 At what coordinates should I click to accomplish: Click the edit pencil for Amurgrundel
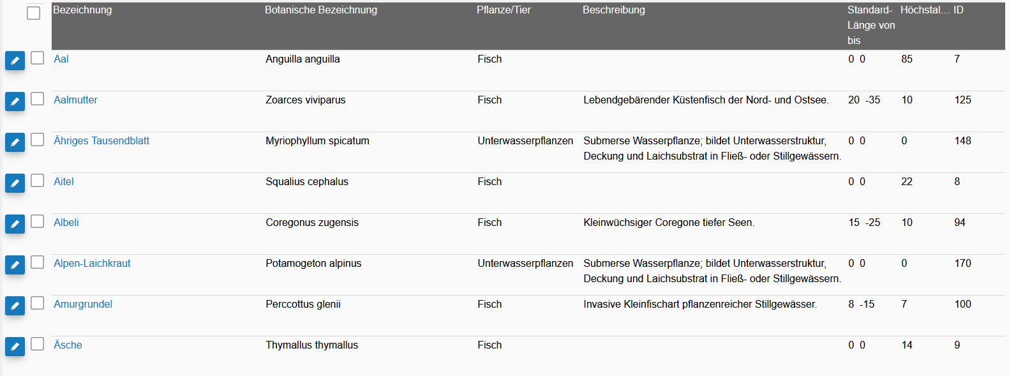(x=15, y=306)
